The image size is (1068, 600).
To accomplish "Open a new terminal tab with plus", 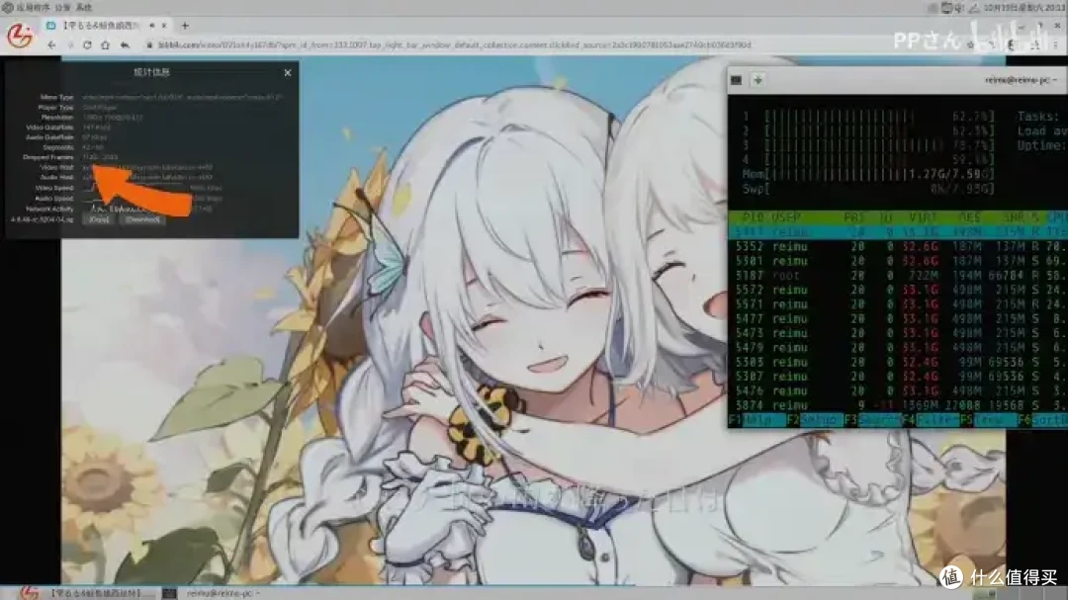I will point(757,80).
